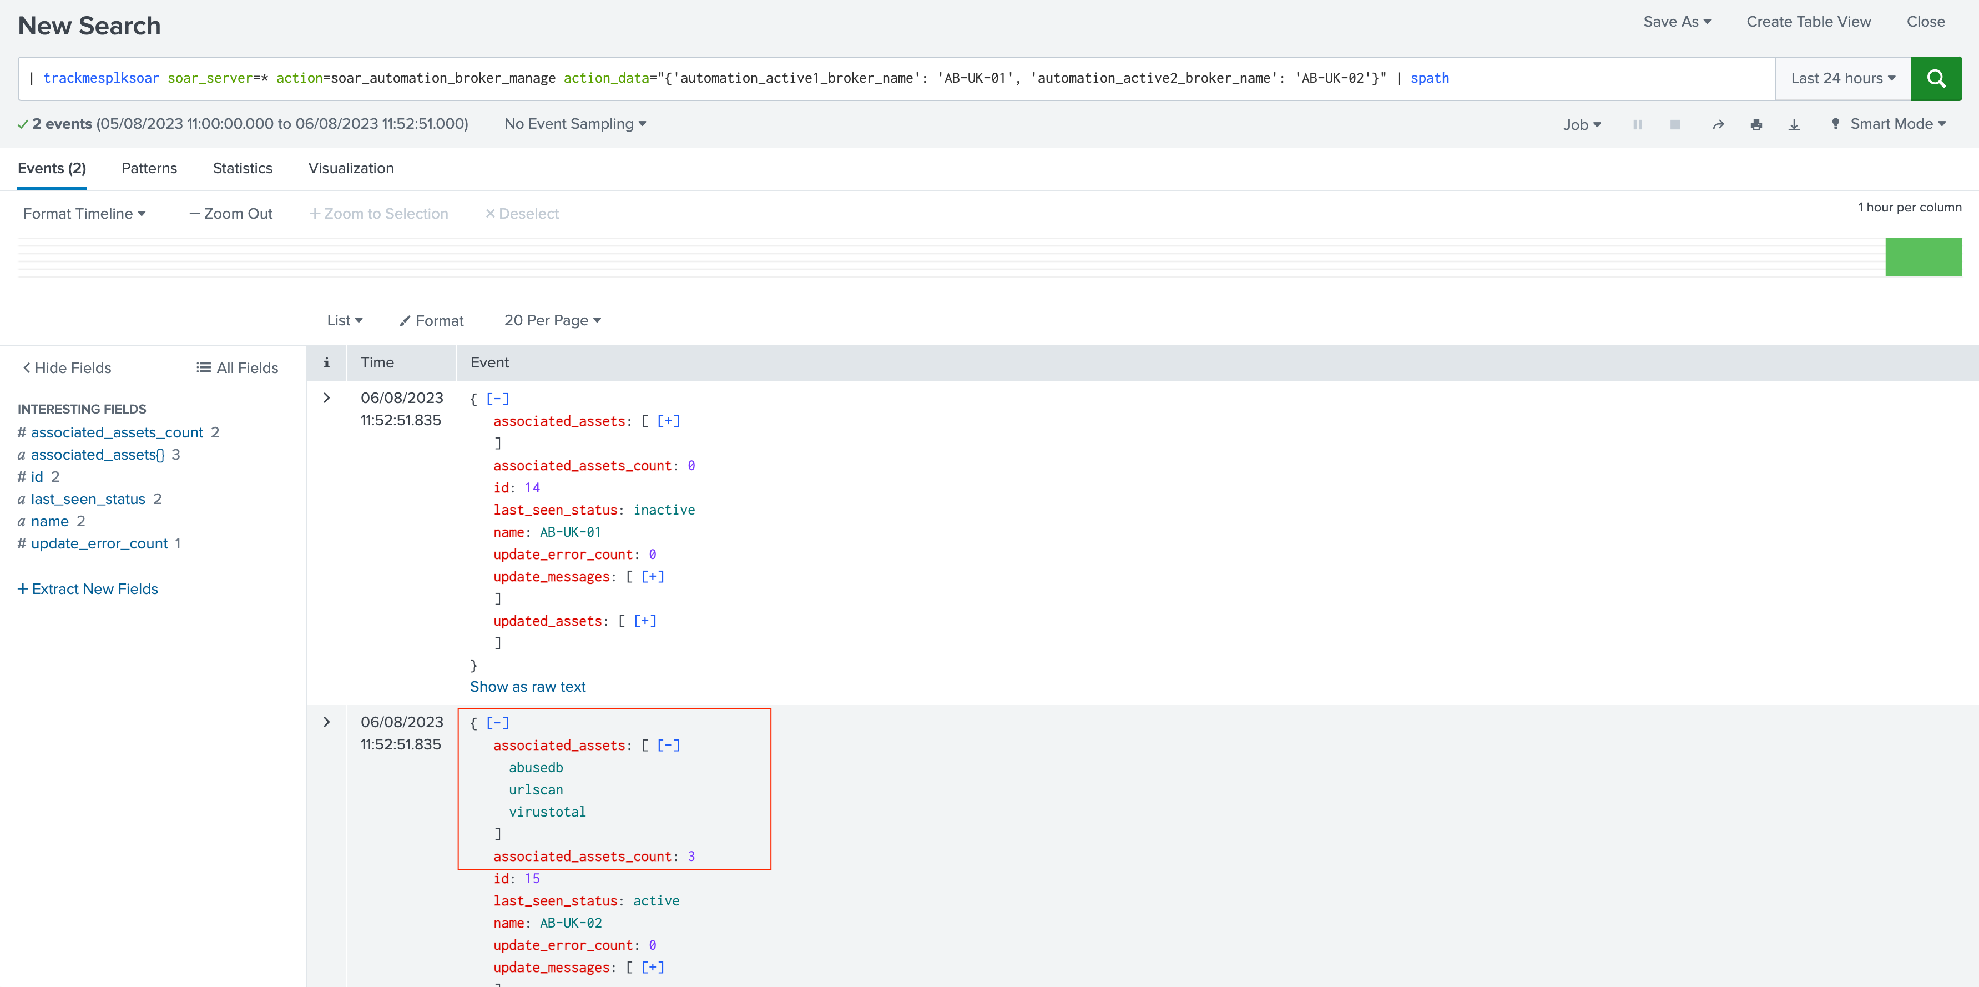This screenshot has width=1979, height=987.
Task: Click Show as raw text
Action: [528, 687]
